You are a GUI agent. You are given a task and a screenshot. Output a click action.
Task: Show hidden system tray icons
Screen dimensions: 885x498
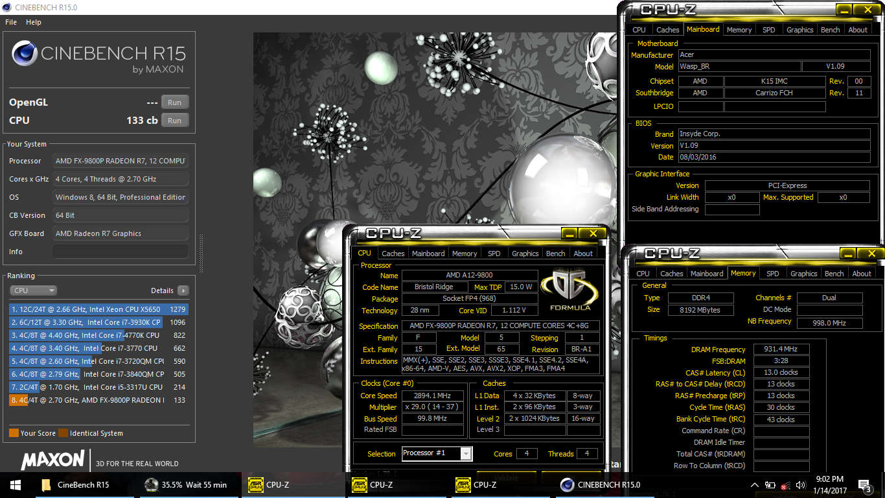(755, 485)
